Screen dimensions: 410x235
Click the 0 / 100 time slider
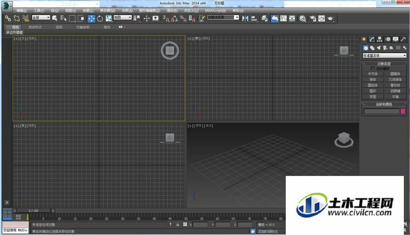click(x=34, y=211)
